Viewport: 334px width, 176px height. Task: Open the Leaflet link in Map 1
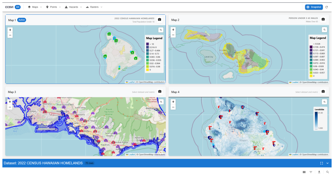(131, 82)
